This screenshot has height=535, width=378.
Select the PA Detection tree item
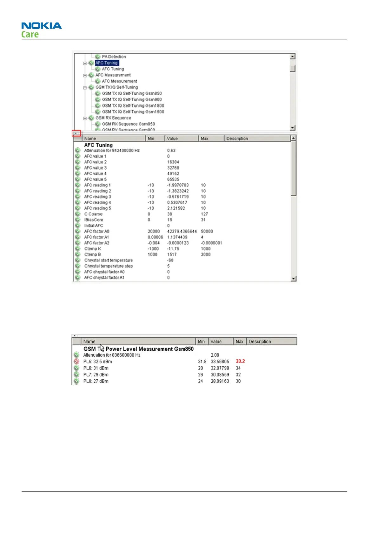click(x=114, y=57)
